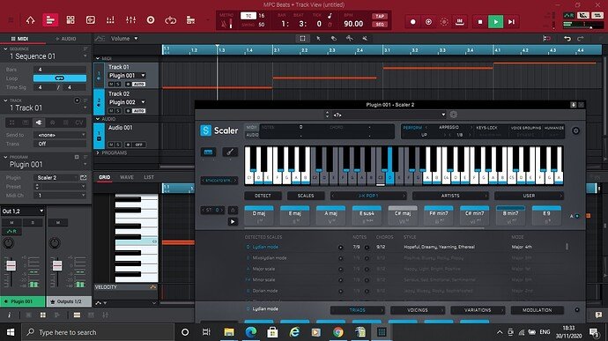Toggle the metronome icon
This screenshot has width=608, height=341.
tap(224, 24)
